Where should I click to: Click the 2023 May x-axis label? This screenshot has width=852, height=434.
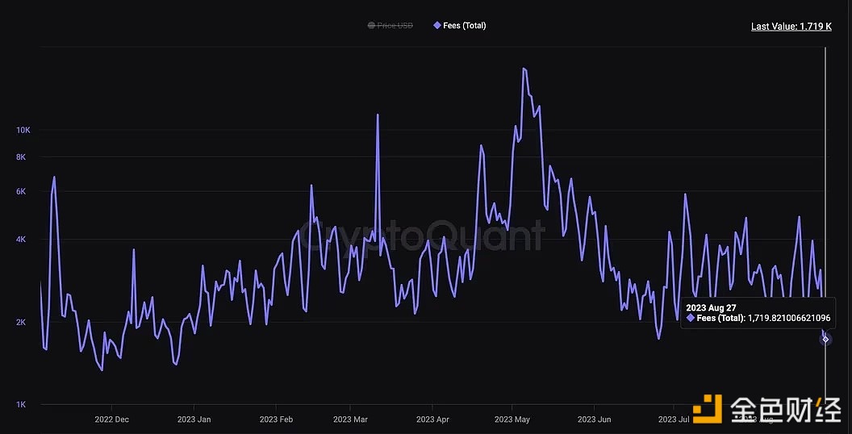tap(512, 419)
